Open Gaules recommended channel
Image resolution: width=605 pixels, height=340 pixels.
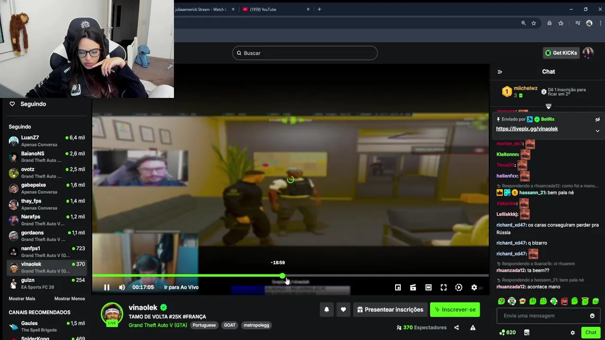pyautogui.click(x=46, y=326)
